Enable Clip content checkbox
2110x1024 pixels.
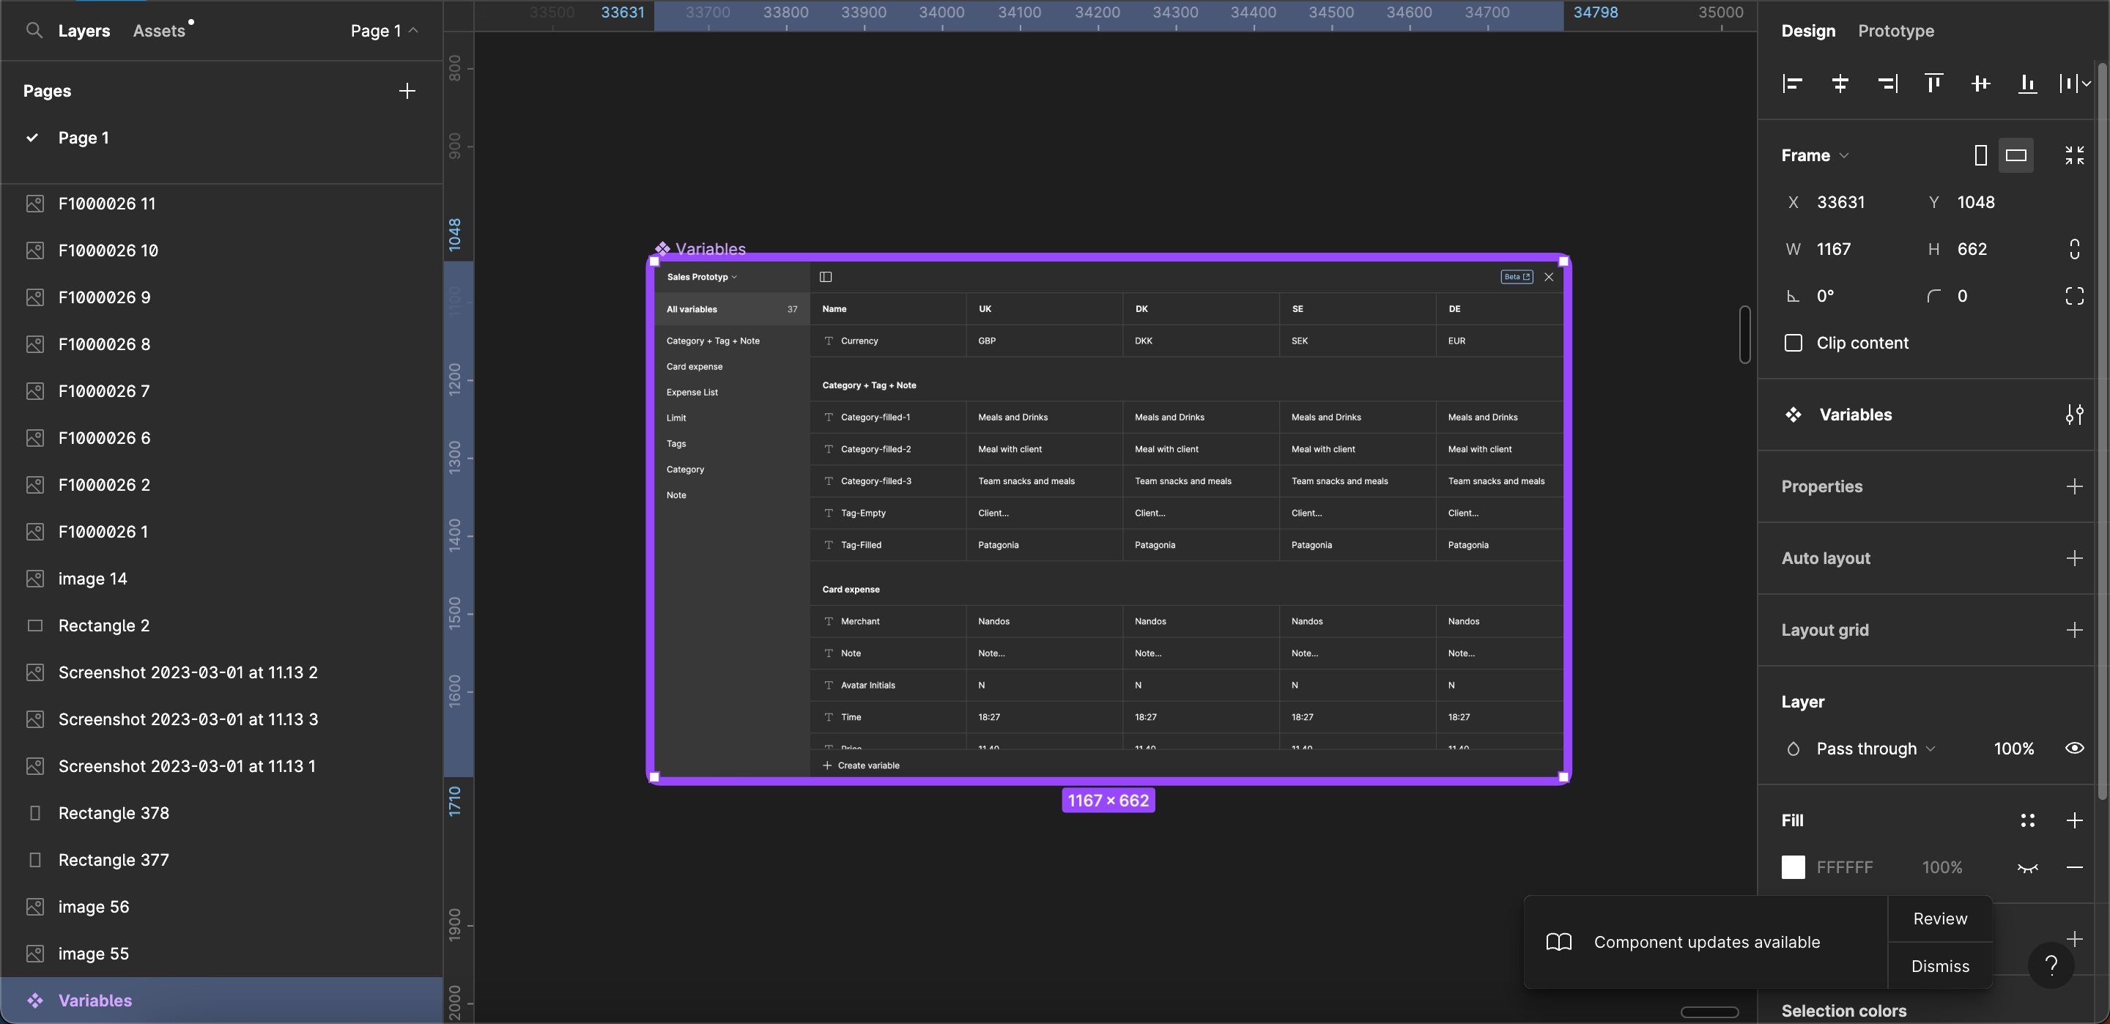[1793, 342]
